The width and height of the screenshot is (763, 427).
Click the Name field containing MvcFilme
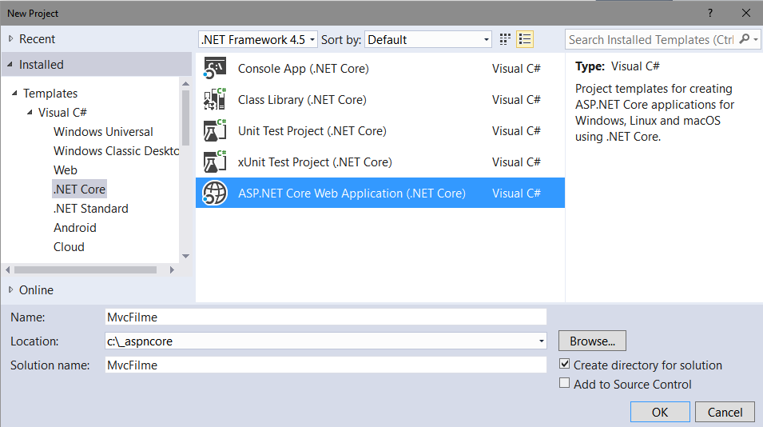click(325, 317)
